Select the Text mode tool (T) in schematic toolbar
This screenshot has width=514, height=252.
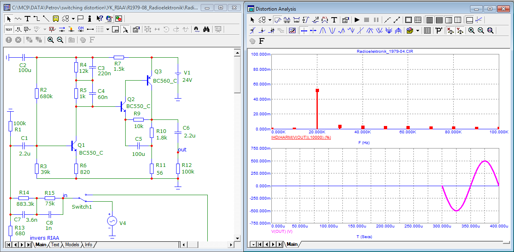(x=28, y=18)
